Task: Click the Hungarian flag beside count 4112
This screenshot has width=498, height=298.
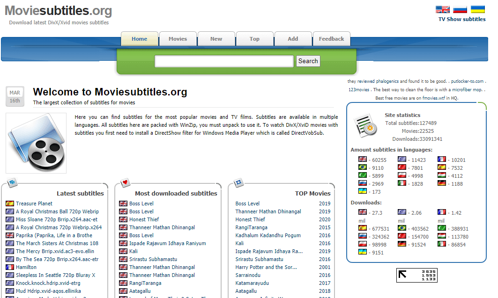Action: click(442, 175)
